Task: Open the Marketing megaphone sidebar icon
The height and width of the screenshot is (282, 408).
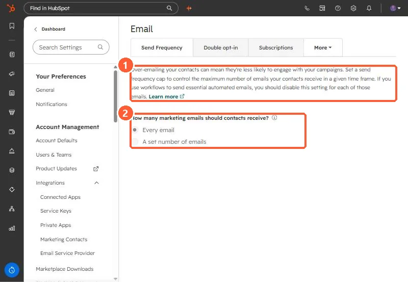Action: (12, 73)
